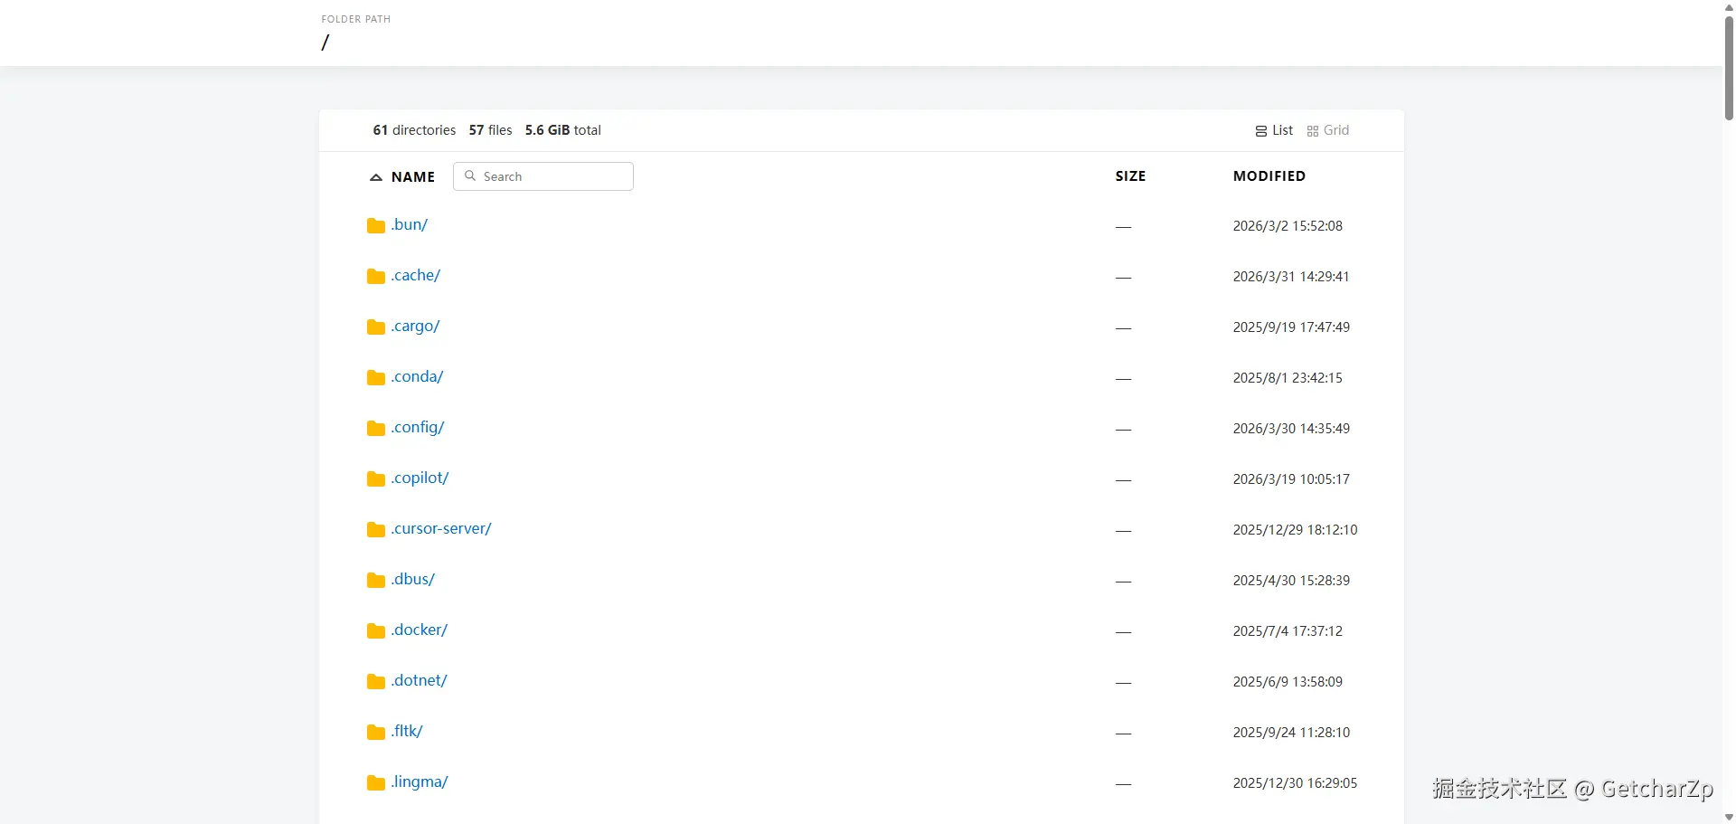Open the .copilot/ directory link
The width and height of the screenshot is (1736, 824).
(420, 478)
